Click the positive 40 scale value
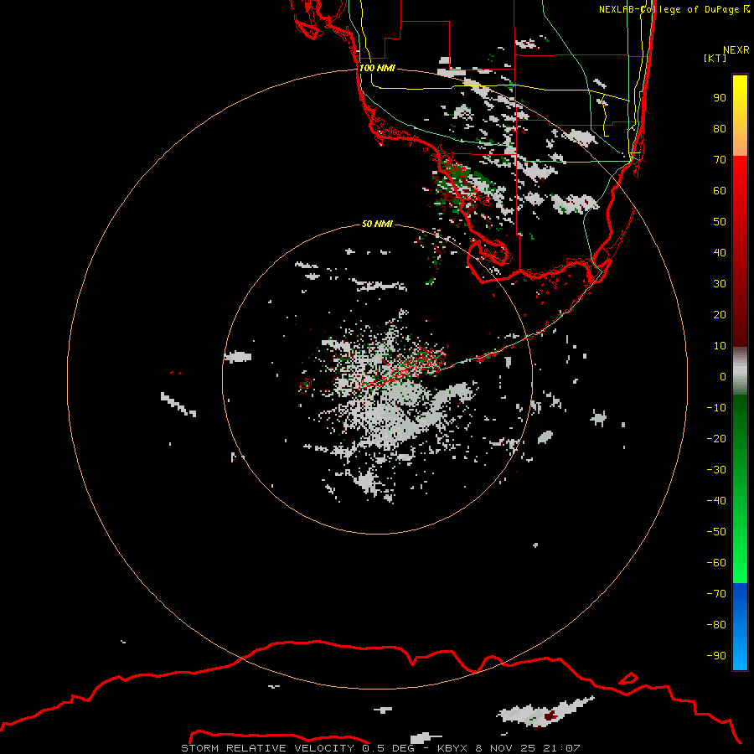The width and height of the screenshot is (754, 754). [x=720, y=253]
